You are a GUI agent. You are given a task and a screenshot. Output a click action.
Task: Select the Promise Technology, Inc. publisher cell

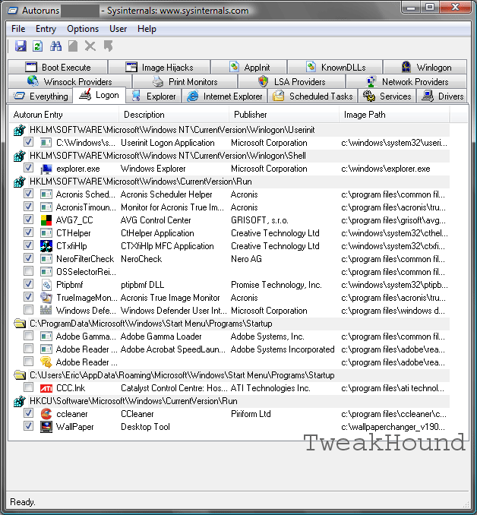click(276, 285)
